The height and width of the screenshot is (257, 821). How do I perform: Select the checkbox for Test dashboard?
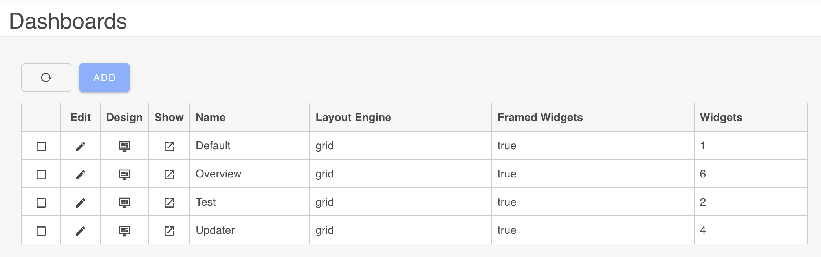pyautogui.click(x=41, y=202)
